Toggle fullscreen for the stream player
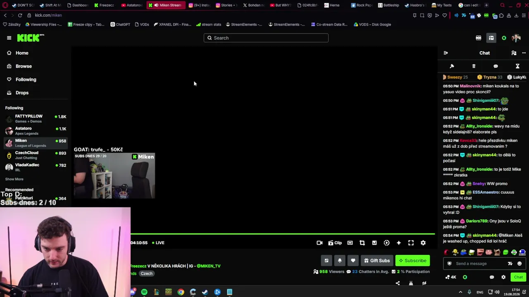 click(411, 243)
